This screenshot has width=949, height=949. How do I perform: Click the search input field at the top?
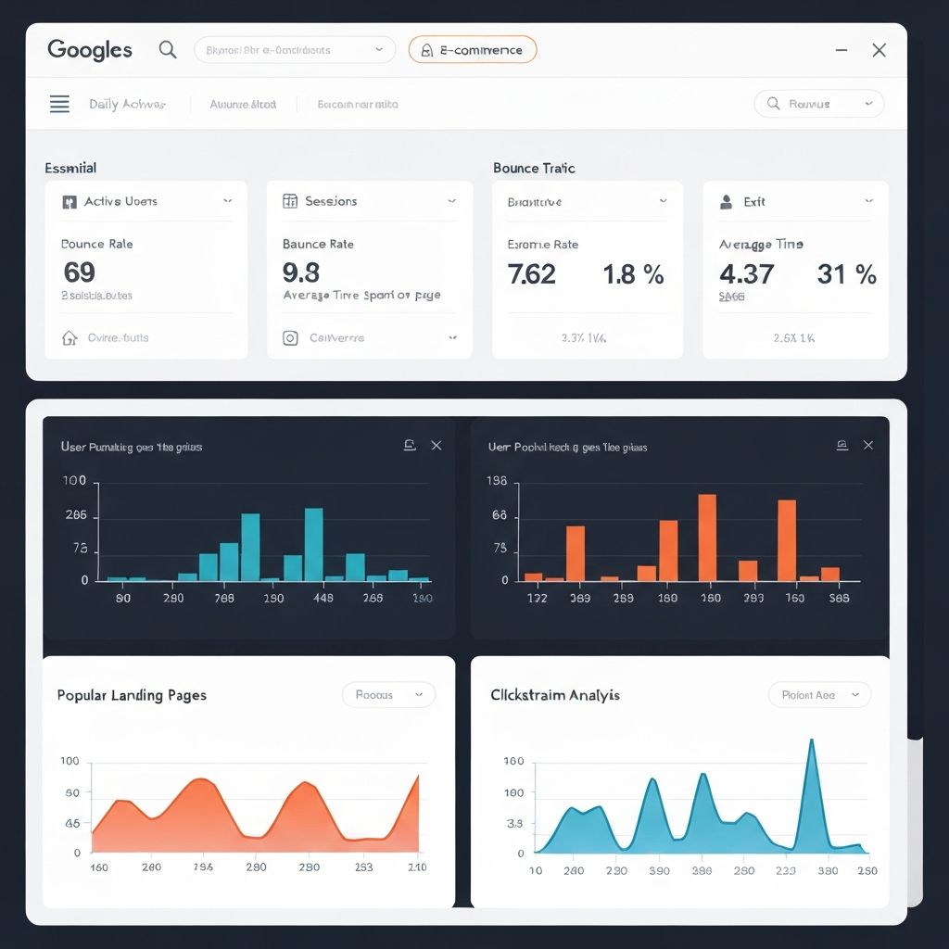pos(295,50)
